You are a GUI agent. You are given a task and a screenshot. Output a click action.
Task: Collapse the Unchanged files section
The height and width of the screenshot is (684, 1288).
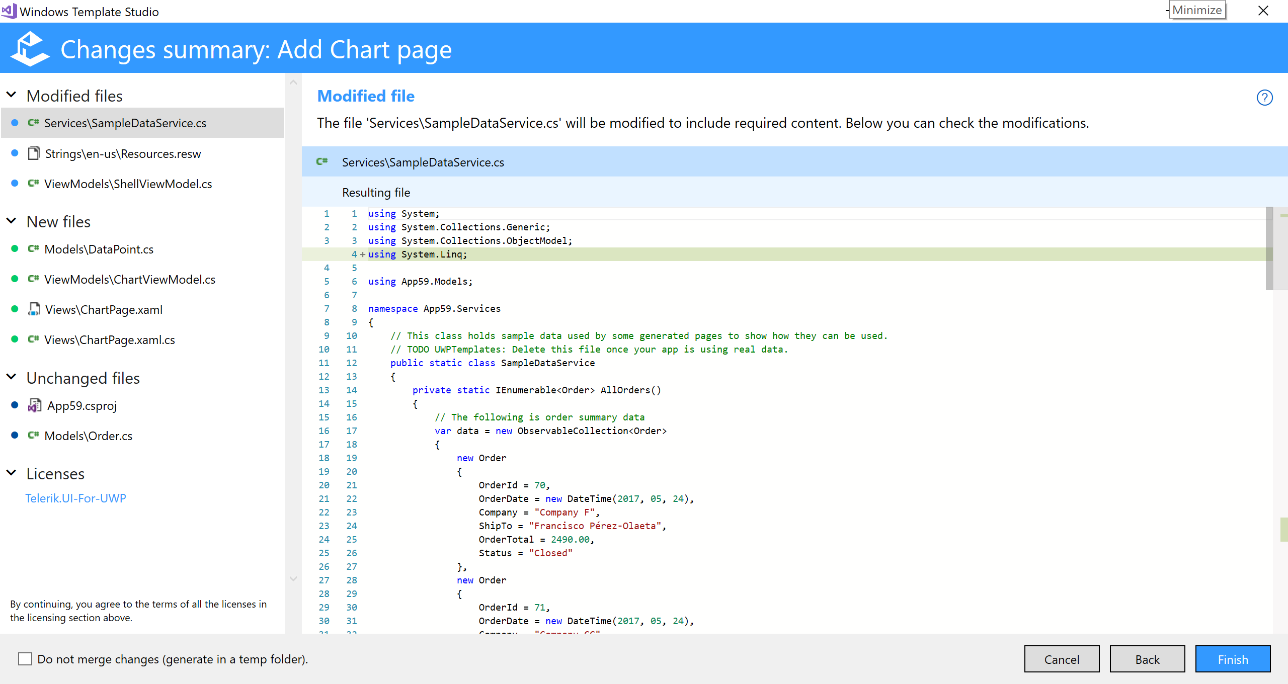(11, 376)
